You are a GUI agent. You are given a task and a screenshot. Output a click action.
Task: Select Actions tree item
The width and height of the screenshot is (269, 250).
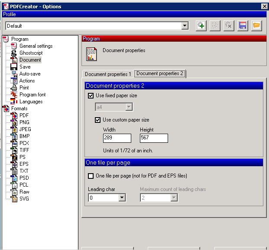pos(27,81)
